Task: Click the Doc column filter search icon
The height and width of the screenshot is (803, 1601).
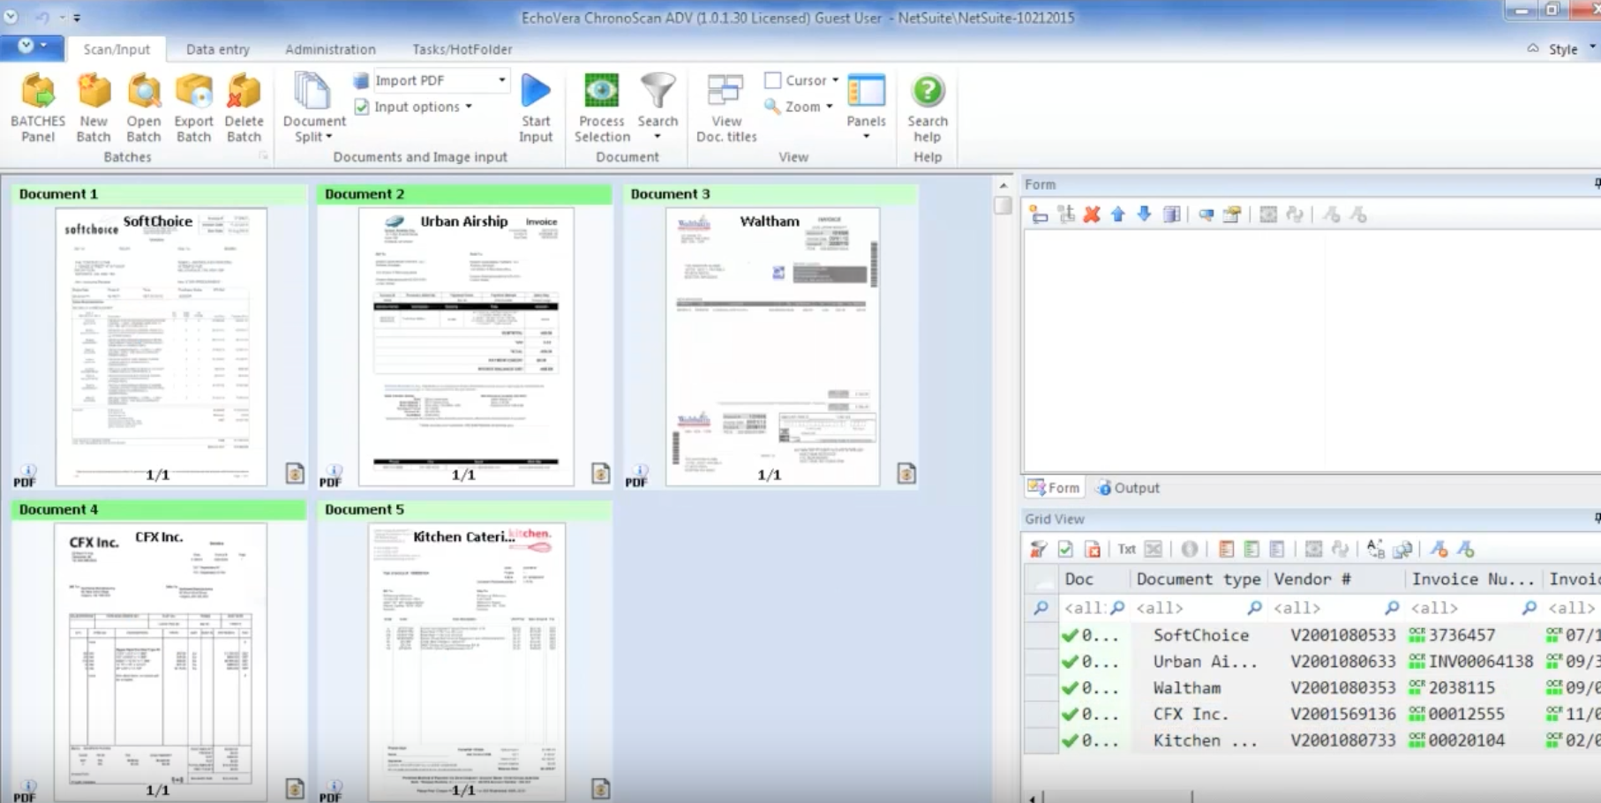Action: pyautogui.click(x=1116, y=608)
